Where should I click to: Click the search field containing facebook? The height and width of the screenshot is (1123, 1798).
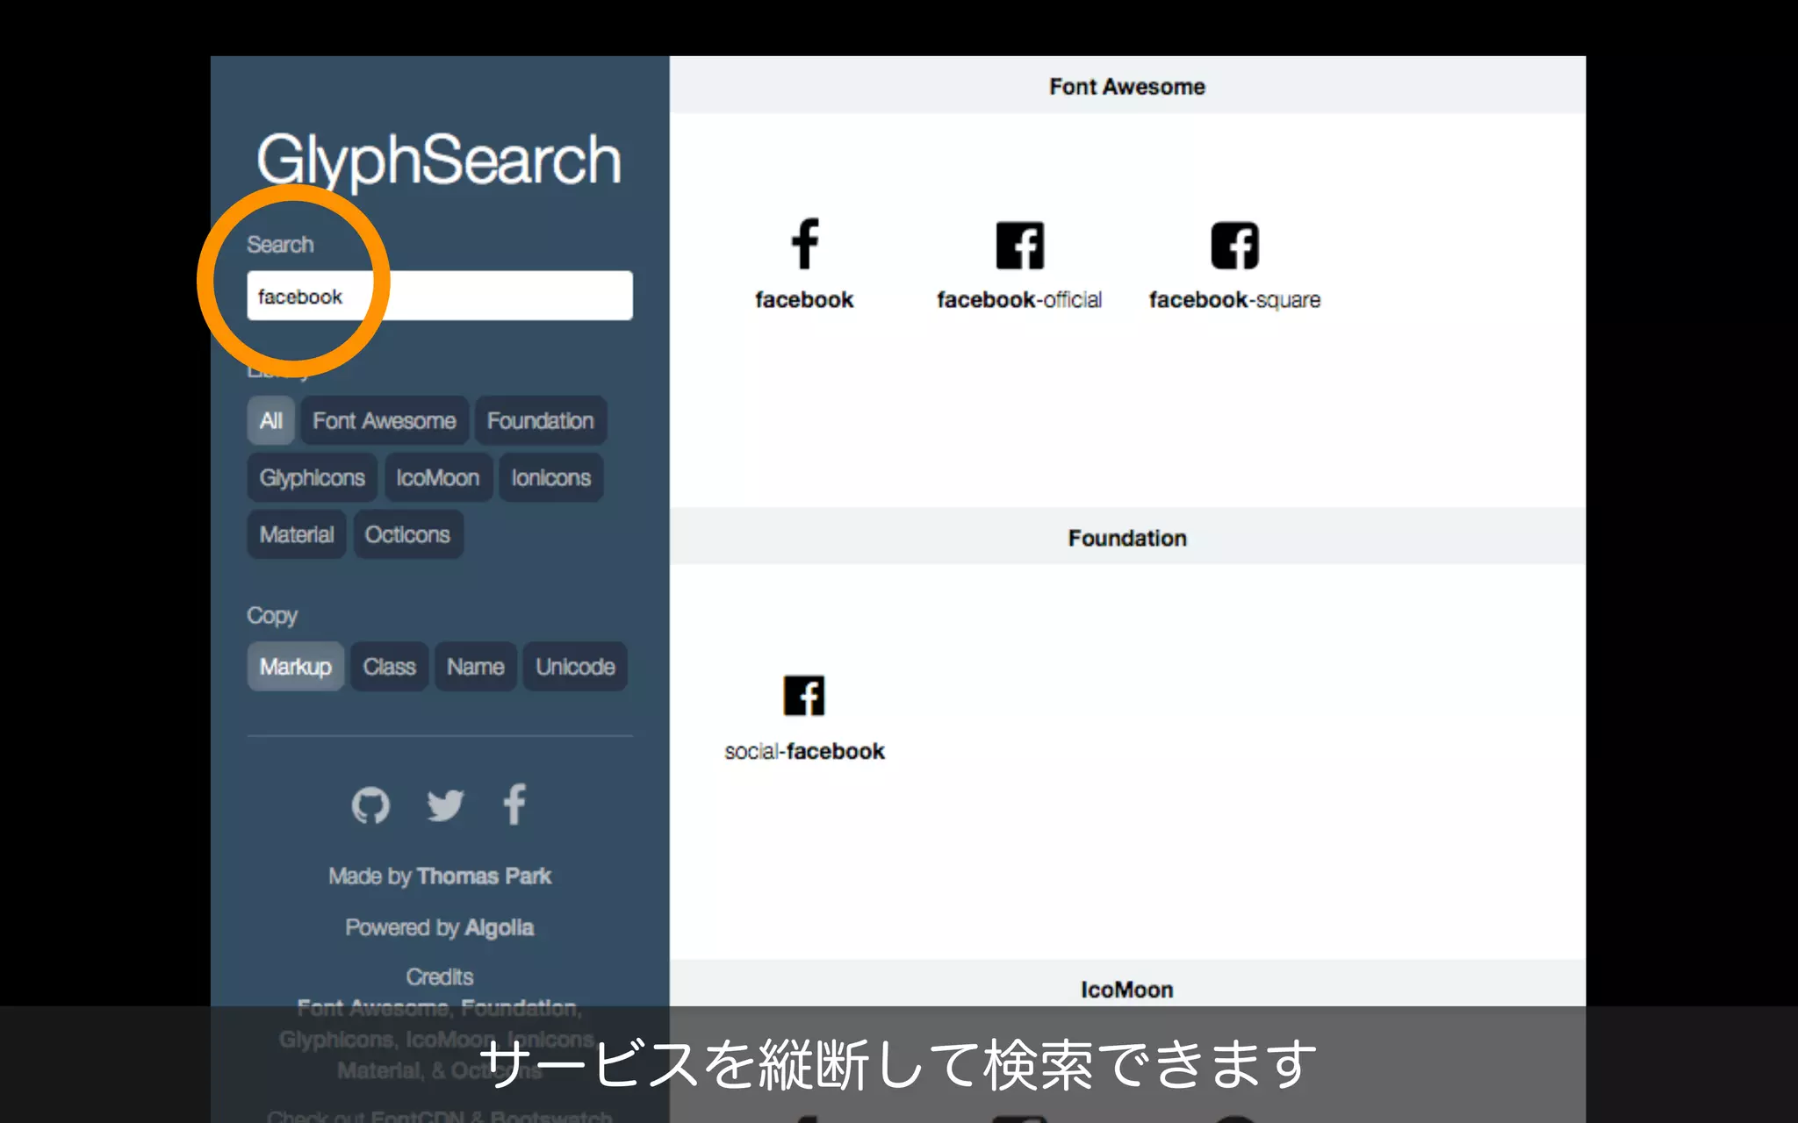coord(439,297)
